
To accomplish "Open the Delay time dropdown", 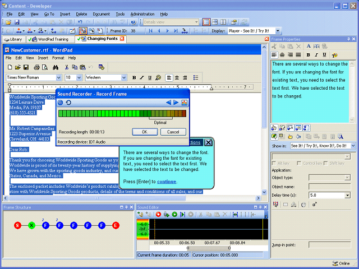I will pos(347,195).
